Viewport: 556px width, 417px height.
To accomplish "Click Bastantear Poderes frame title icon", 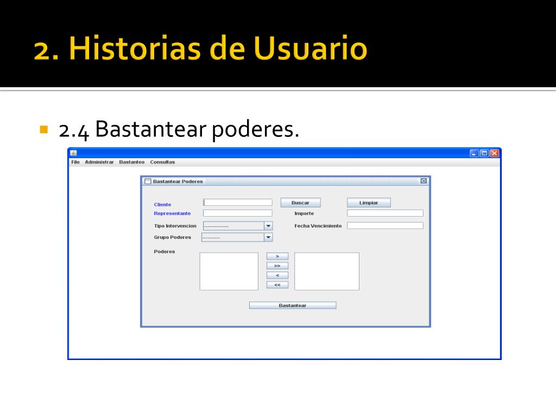I will point(148,181).
